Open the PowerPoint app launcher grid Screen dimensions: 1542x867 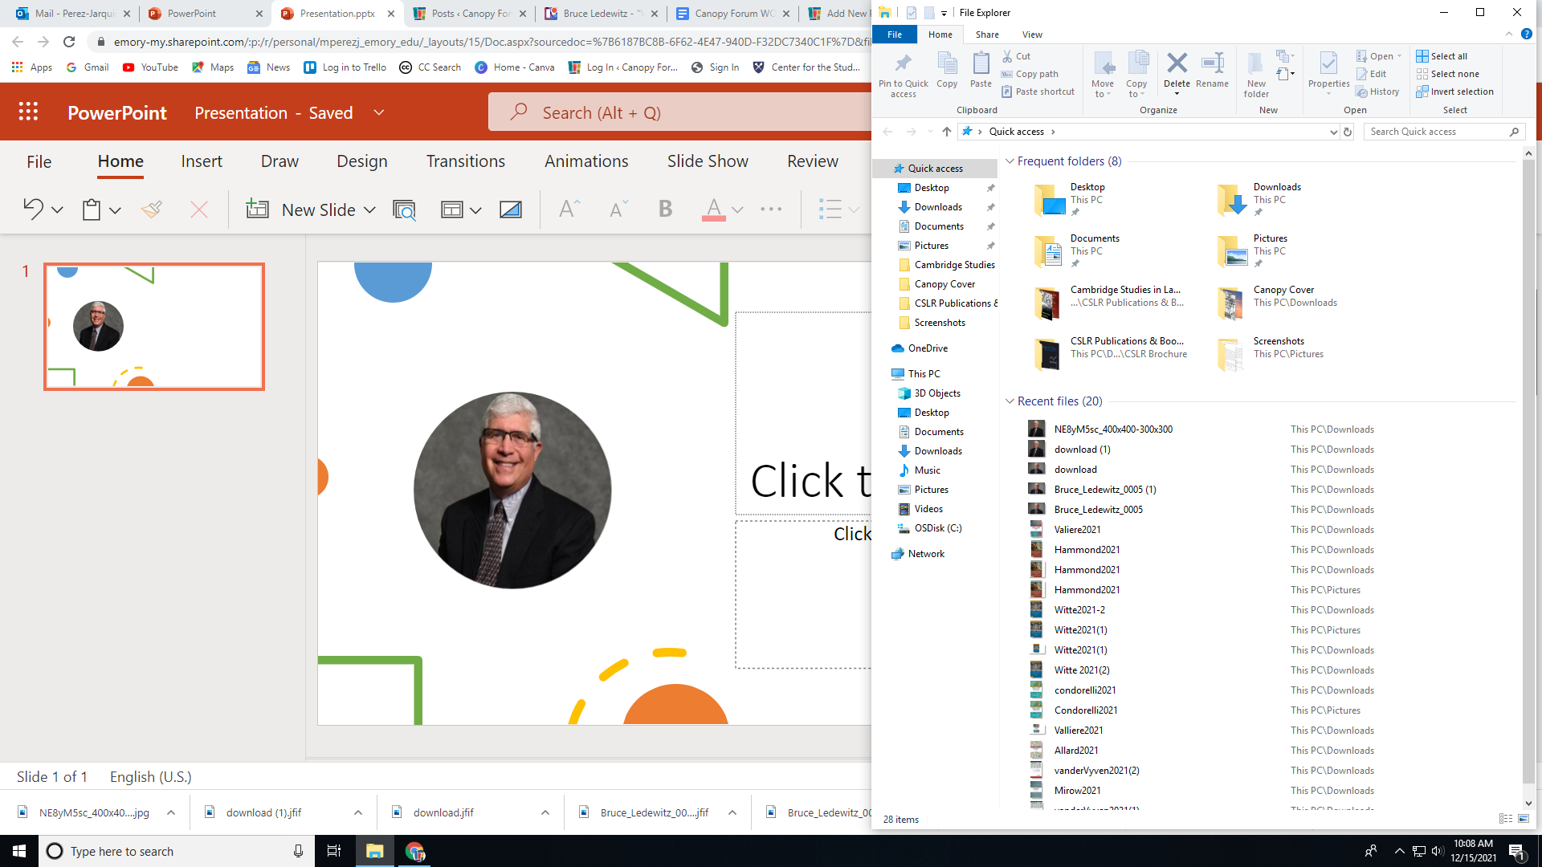(x=29, y=112)
